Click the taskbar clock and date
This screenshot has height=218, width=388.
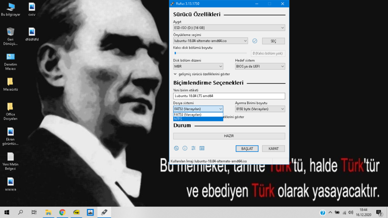(x=363, y=212)
